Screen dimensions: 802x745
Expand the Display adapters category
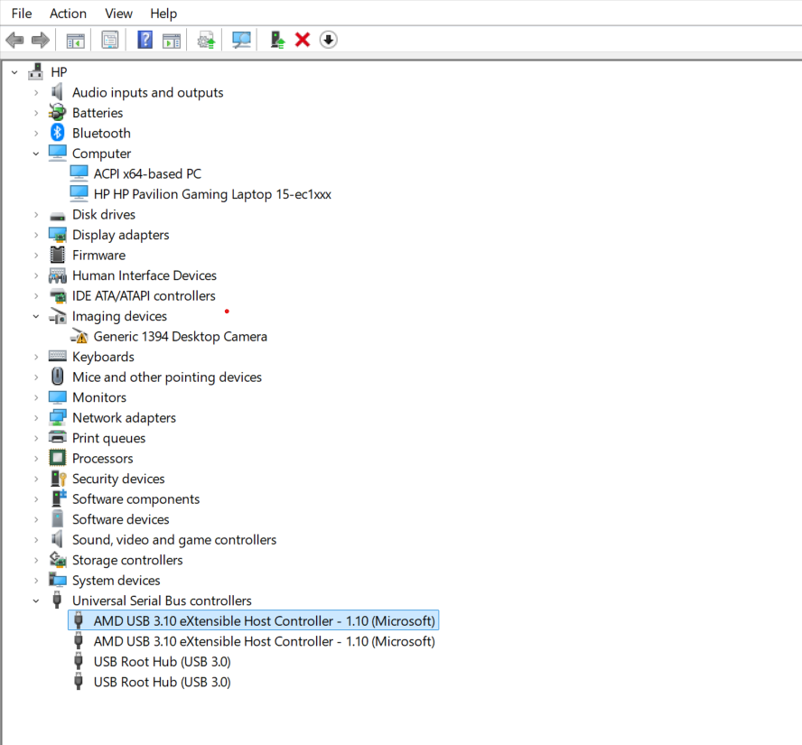point(36,234)
